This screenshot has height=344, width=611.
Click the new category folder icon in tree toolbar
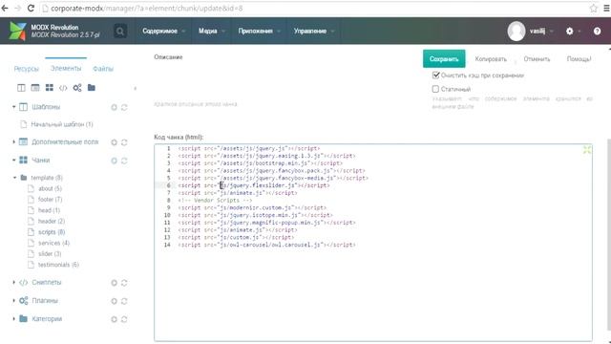tap(92, 88)
